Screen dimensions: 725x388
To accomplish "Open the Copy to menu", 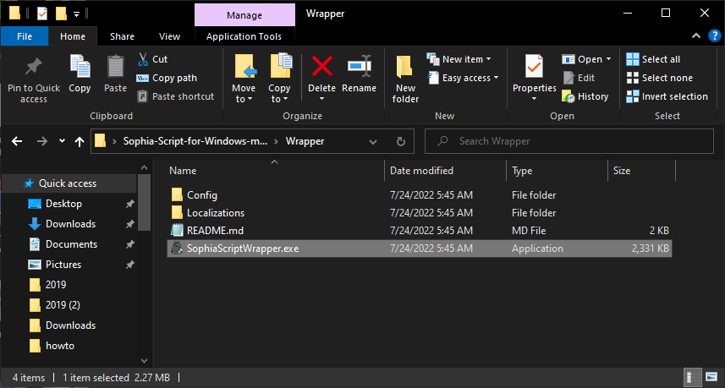I will (x=279, y=79).
